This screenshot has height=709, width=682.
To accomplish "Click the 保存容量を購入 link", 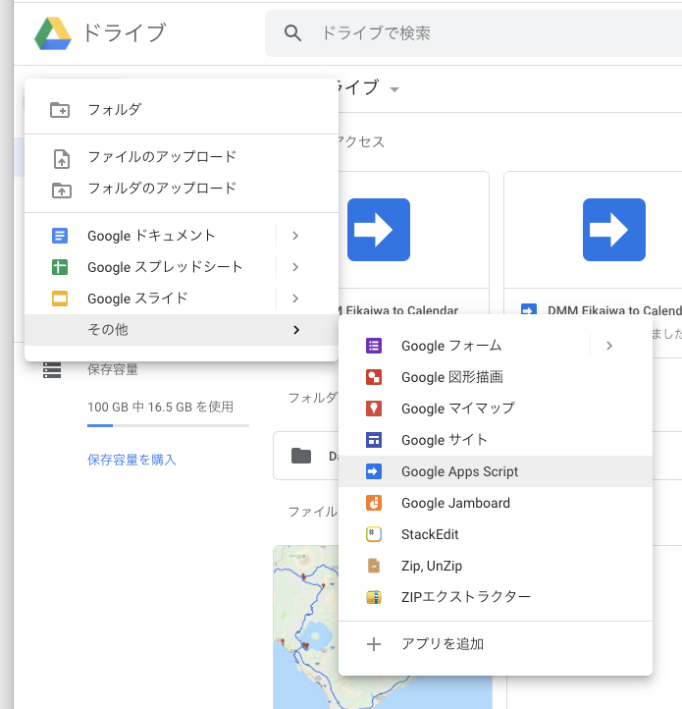I will pyautogui.click(x=131, y=460).
